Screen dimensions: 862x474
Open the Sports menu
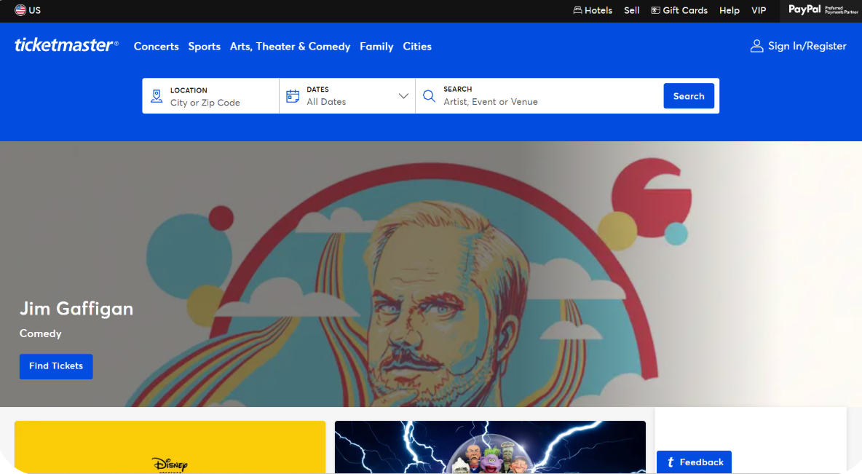pyautogui.click(x=204, y=46)
